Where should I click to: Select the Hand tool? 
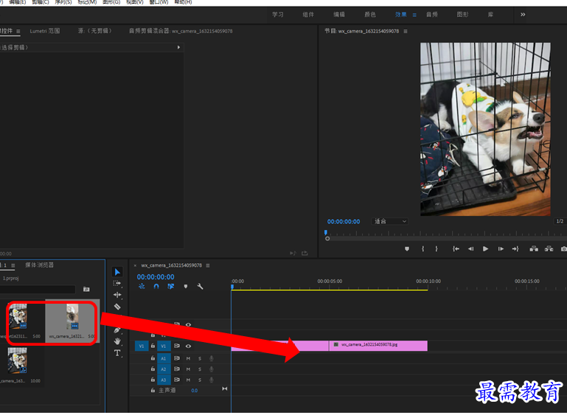point(117,341)
